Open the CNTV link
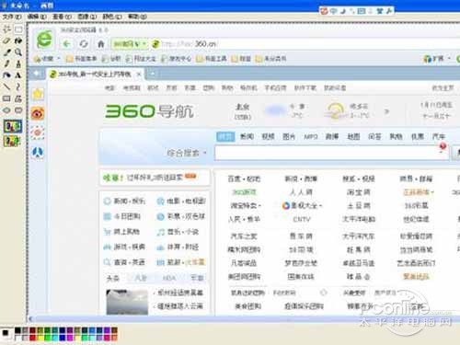Viewport: 460px width, 345px height. 302,219
